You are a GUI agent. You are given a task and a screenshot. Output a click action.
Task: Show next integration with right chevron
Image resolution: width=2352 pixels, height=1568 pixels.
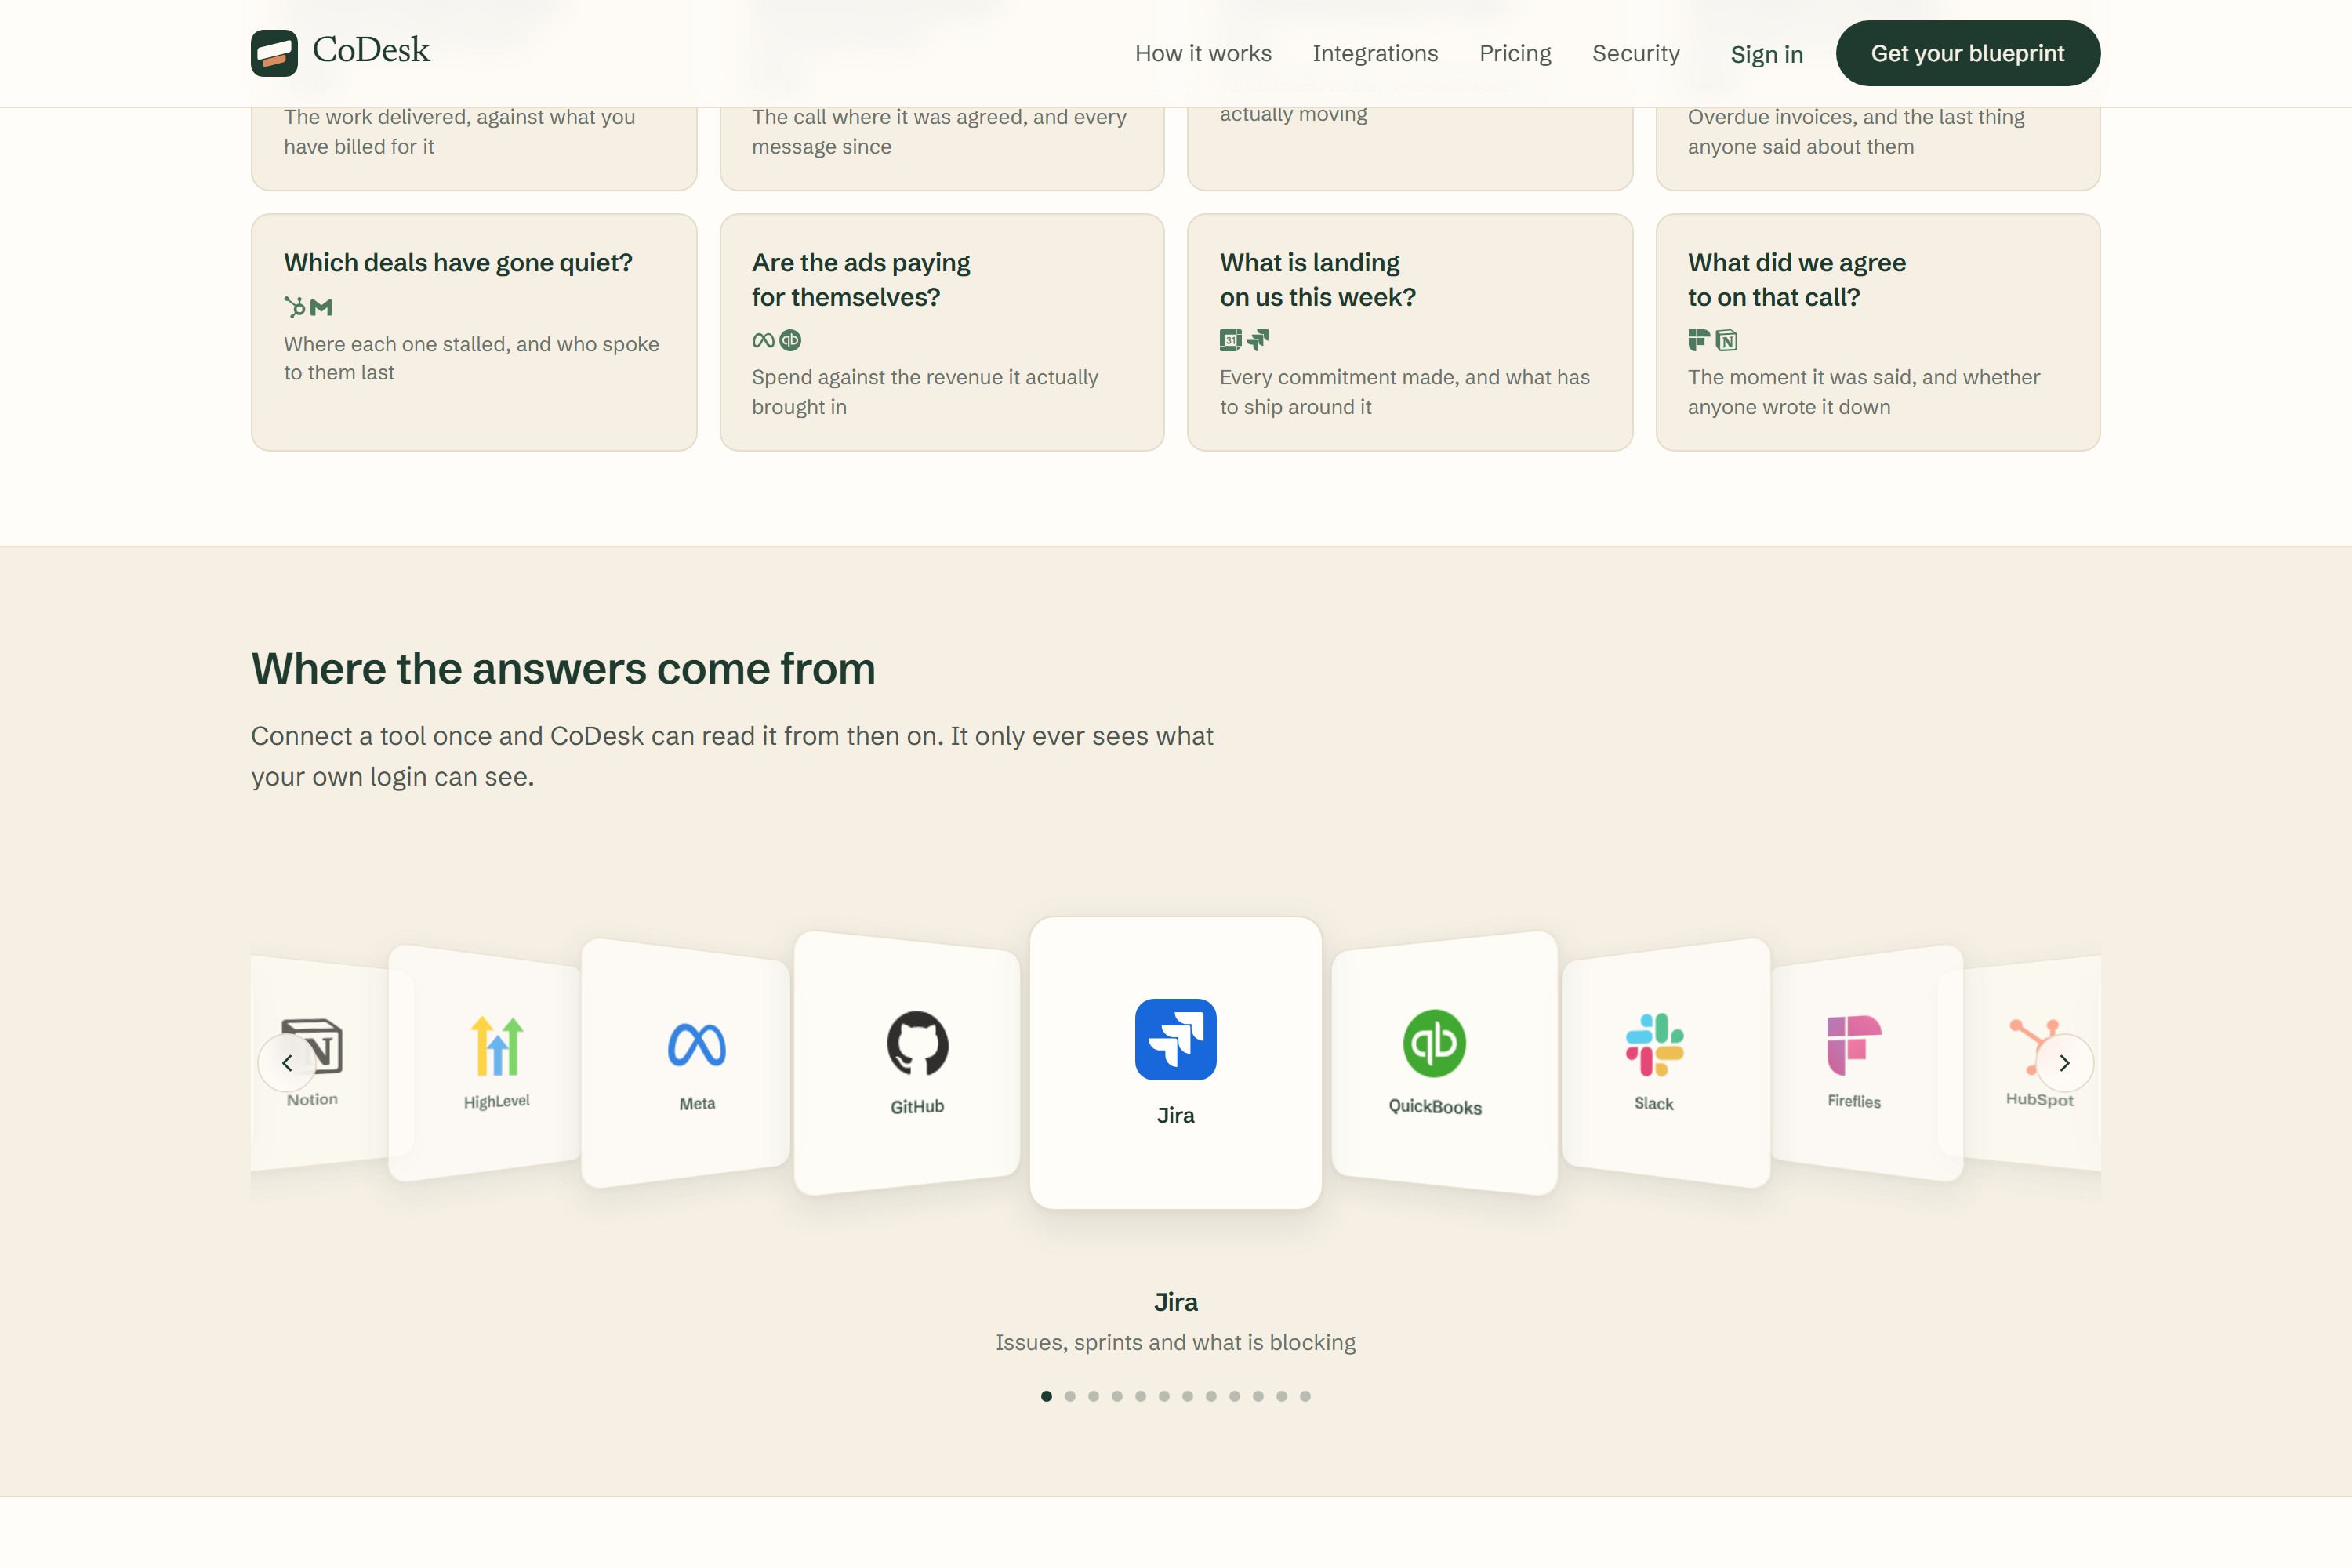coord(2064,1063)
